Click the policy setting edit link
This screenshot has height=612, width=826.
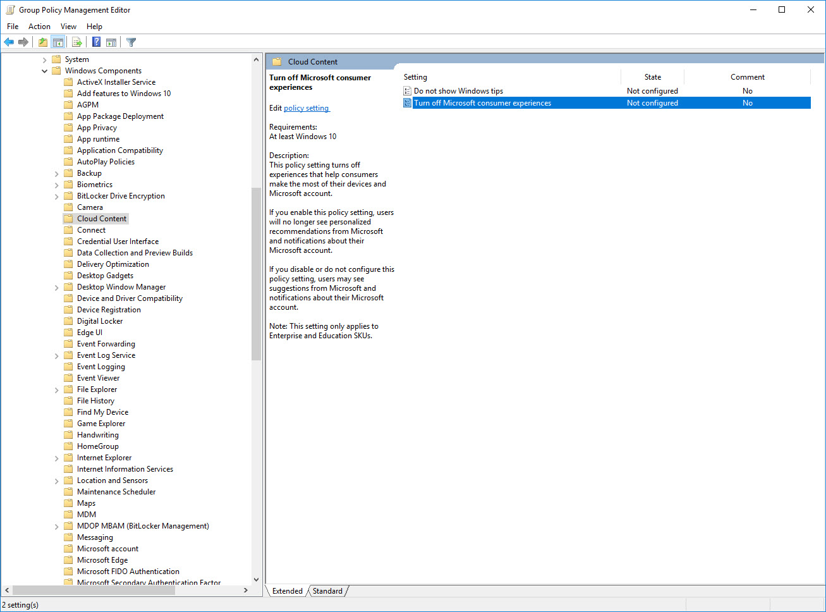[x=307, y=108]
